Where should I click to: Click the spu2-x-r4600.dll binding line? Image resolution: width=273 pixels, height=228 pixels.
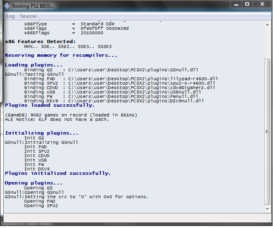point(119,83)
